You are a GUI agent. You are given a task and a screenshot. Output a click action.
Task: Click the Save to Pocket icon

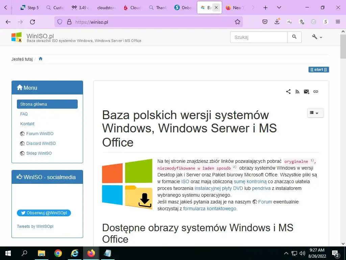point(265,22)
